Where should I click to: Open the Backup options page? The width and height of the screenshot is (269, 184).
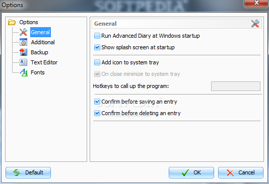[x=39, y=52]
